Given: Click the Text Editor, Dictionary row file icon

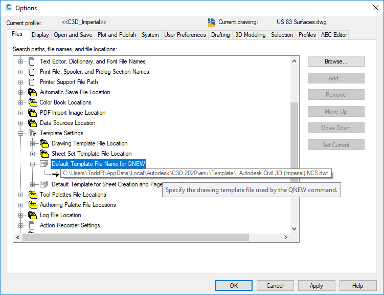Looking at the screenshot, I should [x=31, y=61].
